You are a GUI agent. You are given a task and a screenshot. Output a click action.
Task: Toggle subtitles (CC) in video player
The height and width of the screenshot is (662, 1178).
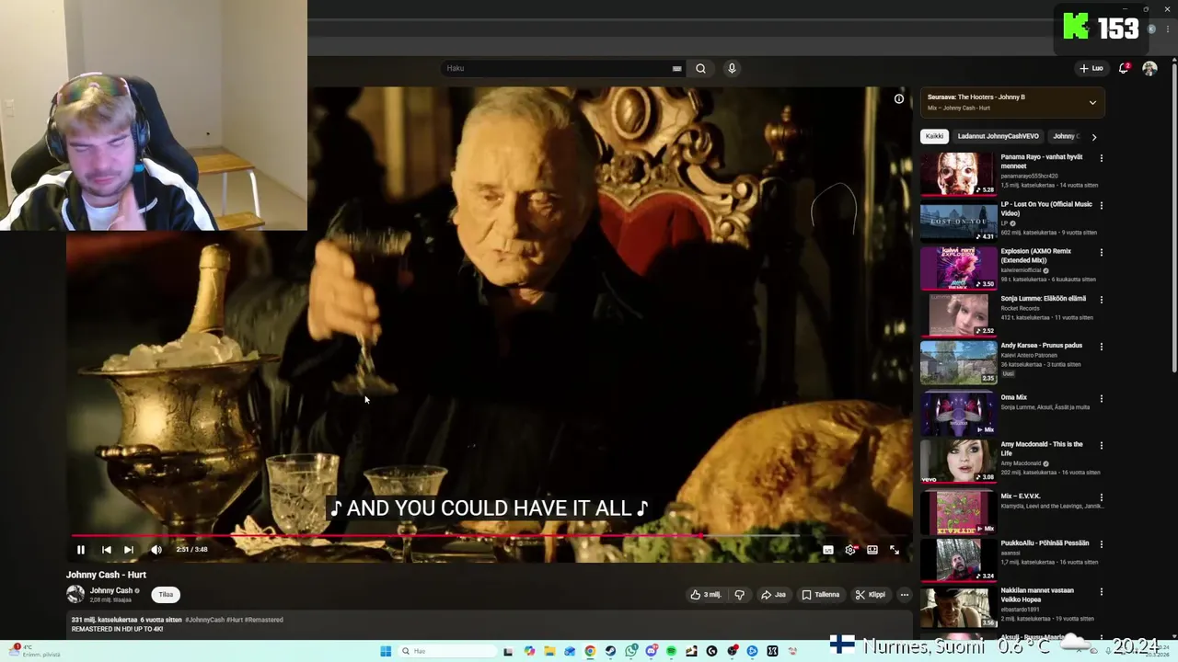828,550
